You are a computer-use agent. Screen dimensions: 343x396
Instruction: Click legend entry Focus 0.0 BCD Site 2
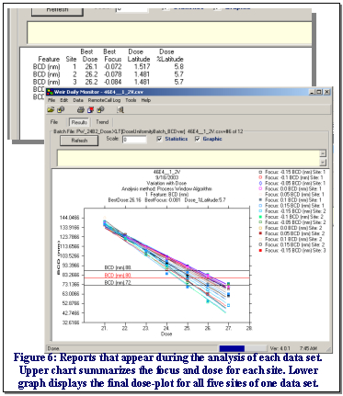click(x=290, y=228)
